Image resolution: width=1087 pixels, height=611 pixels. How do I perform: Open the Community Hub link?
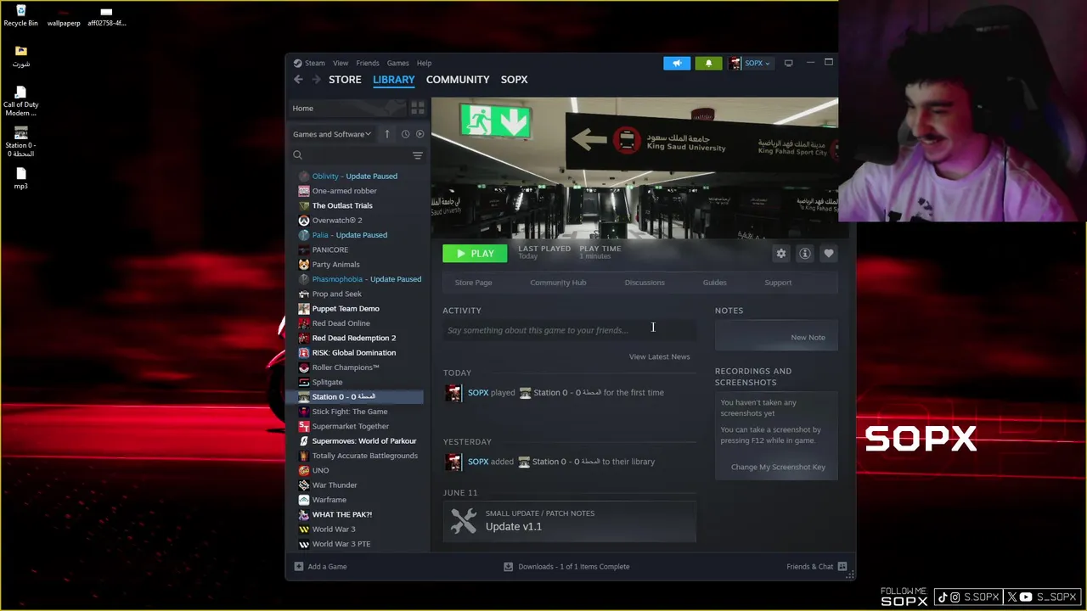coord(558,283)
